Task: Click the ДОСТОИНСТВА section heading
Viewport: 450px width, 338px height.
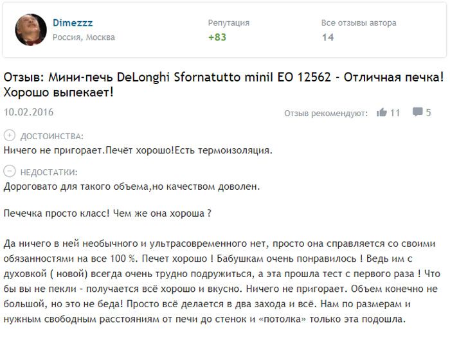Action: [x=52, y=137]
